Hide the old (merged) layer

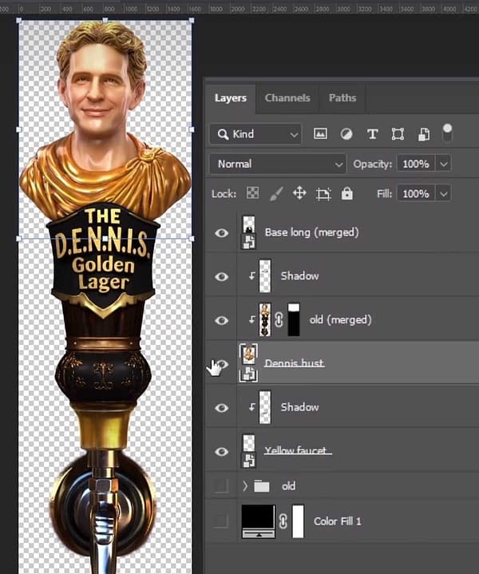(x=222, y=320)
